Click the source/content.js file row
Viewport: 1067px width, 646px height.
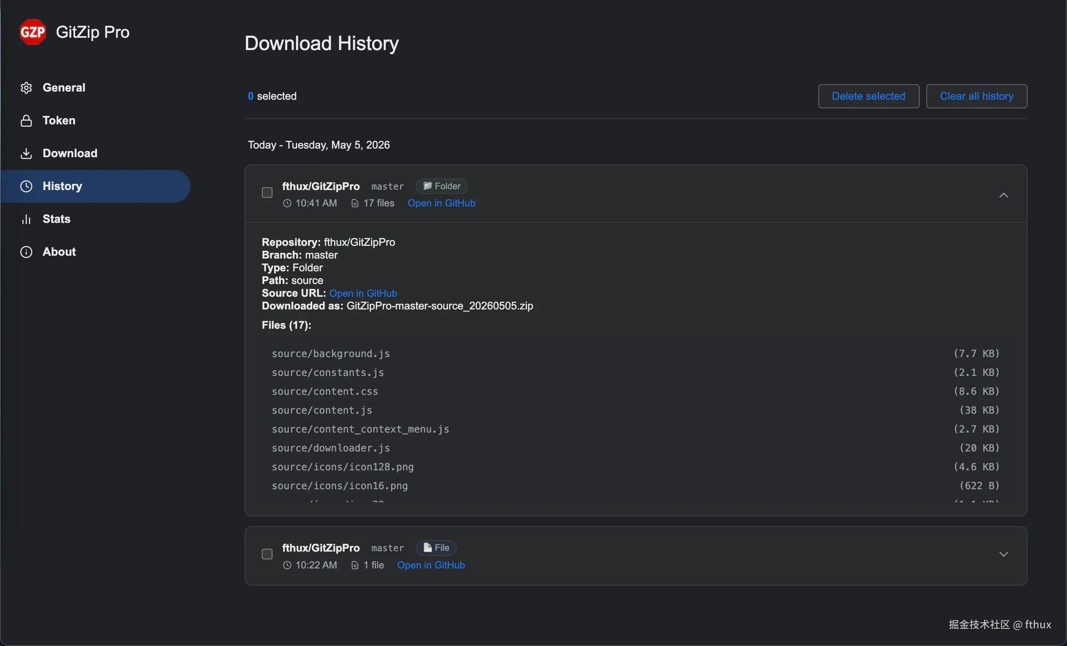coord(635,410)
